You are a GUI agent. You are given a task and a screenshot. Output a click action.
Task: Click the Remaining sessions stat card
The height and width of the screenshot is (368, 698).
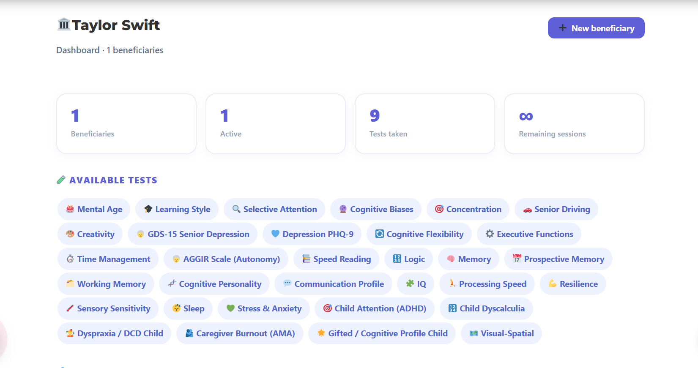tap(574, 124)
